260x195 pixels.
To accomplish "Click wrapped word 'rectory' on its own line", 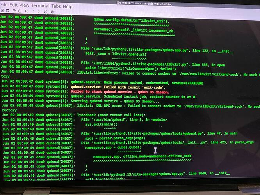I will 9,110.
